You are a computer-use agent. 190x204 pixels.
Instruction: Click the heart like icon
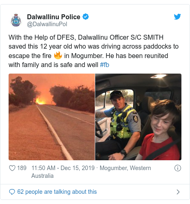click(x=12, y=168)
